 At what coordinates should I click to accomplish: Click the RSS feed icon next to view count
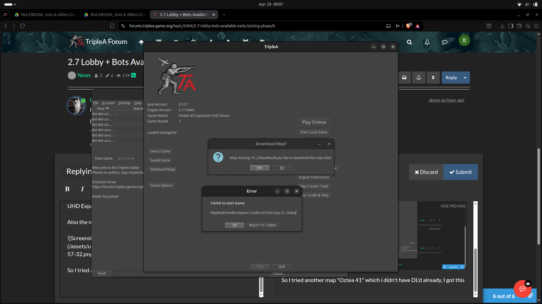click(x=133, y=75)
